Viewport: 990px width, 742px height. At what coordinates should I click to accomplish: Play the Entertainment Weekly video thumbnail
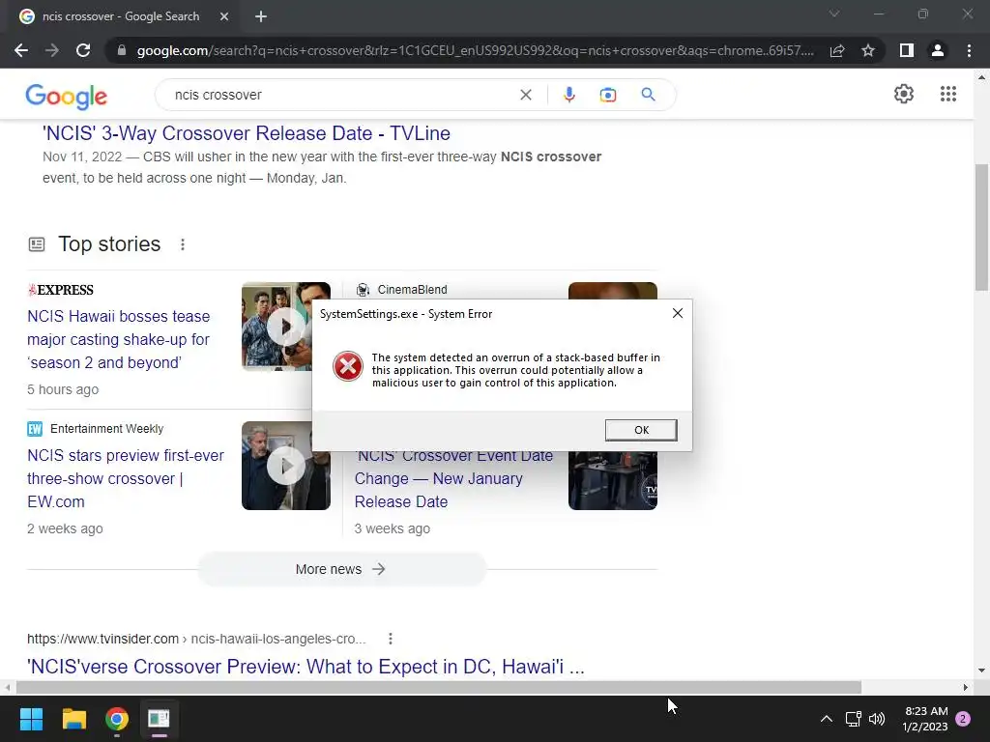coord(285,466)
